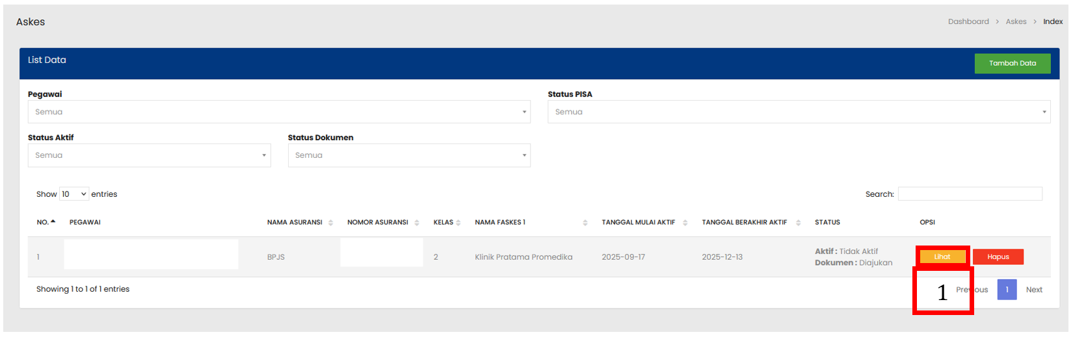Sort by Nama Asuransi column icon
Image resolution: width=1073 pixels, height=341 pixels.
point(330,223)
